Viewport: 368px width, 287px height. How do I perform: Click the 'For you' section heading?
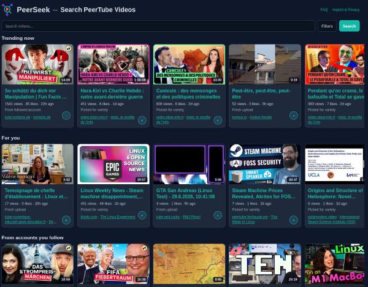pos(10,138)
